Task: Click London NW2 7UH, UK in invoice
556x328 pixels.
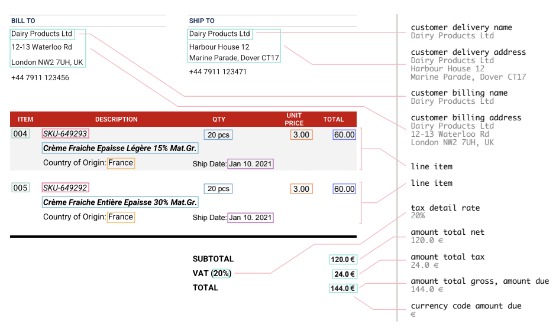Action: click(x=47, y=63)
